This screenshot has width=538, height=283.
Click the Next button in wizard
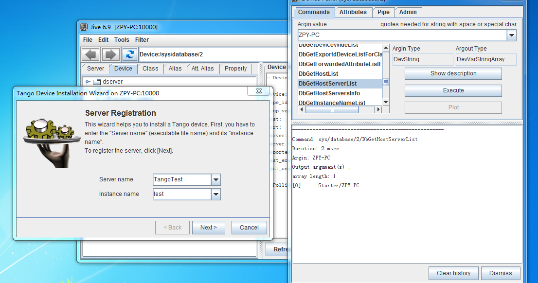209,228
